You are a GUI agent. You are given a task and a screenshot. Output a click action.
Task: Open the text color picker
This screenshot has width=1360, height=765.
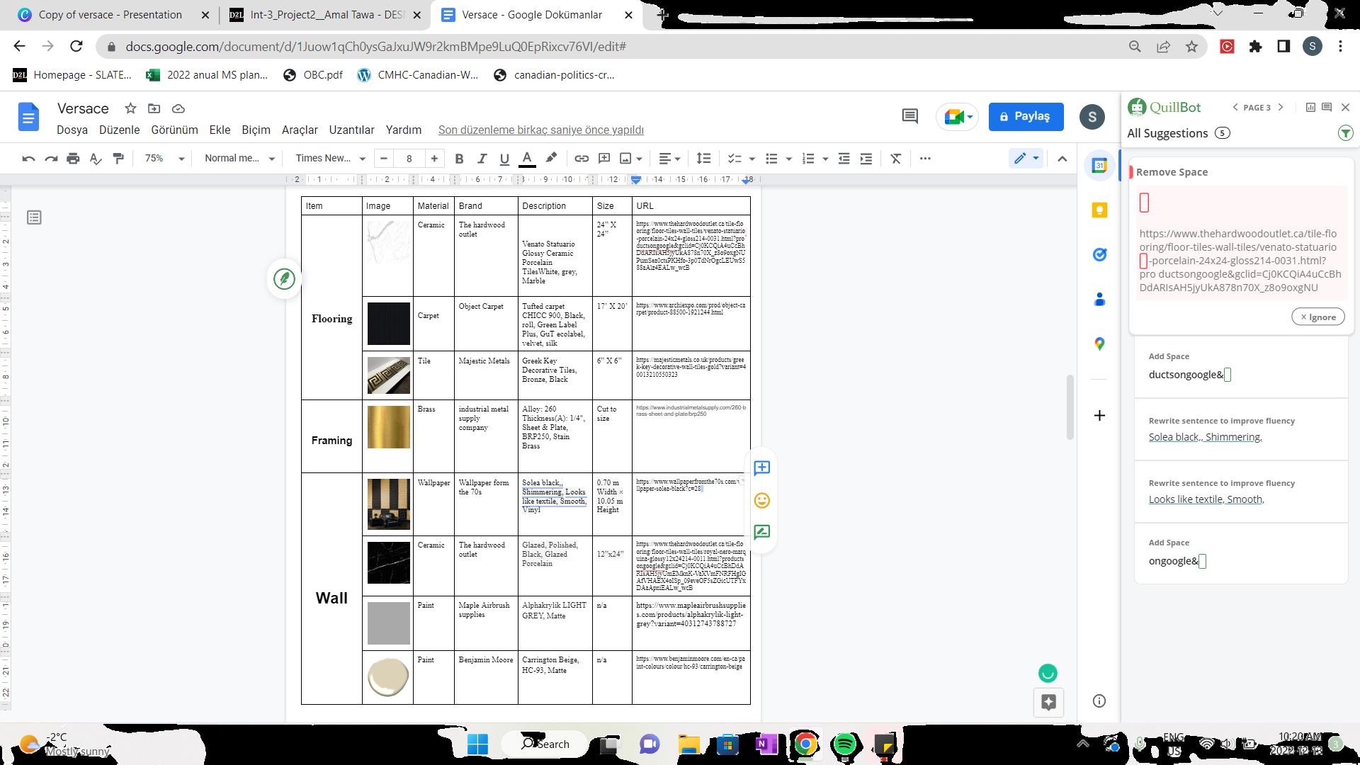click(x=527, y=159)
